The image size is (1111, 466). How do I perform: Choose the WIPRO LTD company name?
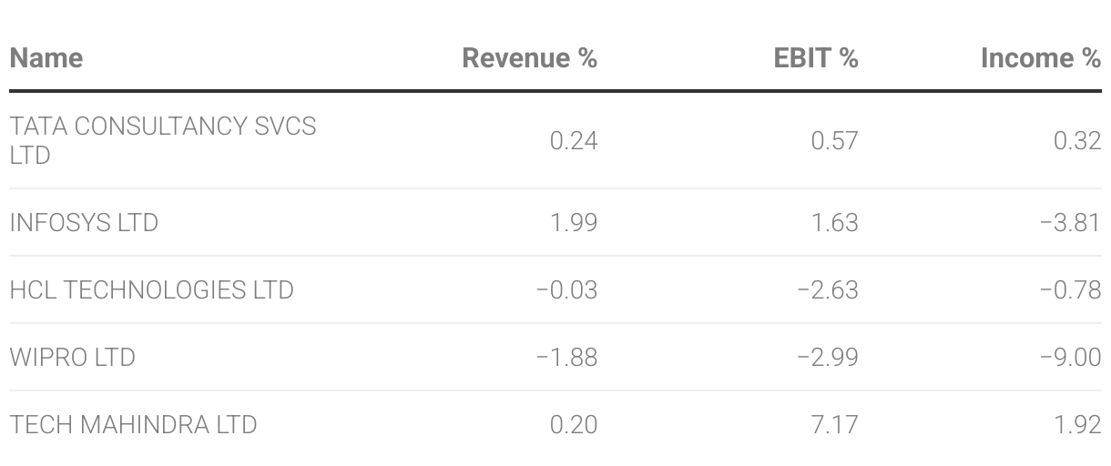pos(72,357)
